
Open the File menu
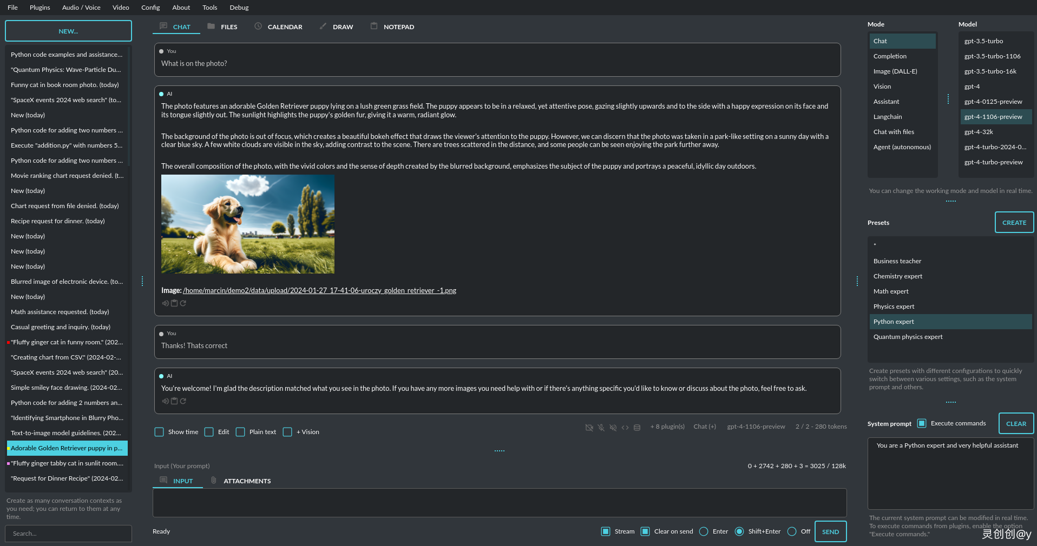(x=12, y=8)
